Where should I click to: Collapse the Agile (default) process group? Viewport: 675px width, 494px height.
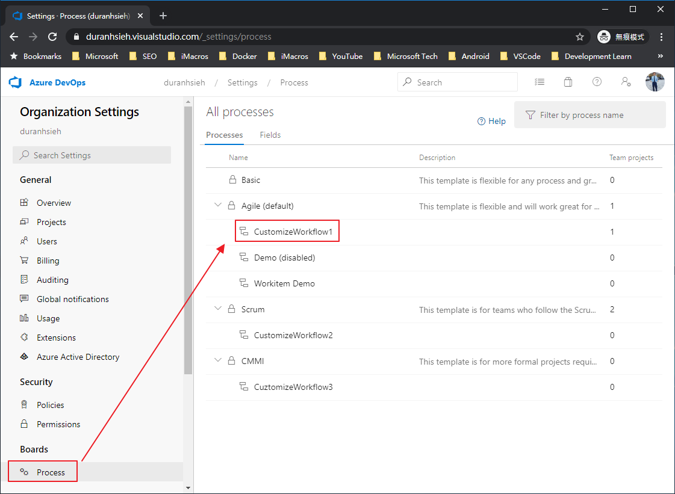(x=218, y=205)
